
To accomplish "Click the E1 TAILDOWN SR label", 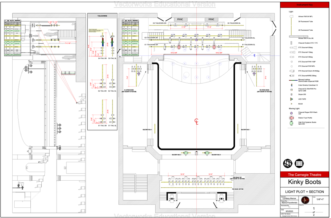I will (x=151, y=45).
